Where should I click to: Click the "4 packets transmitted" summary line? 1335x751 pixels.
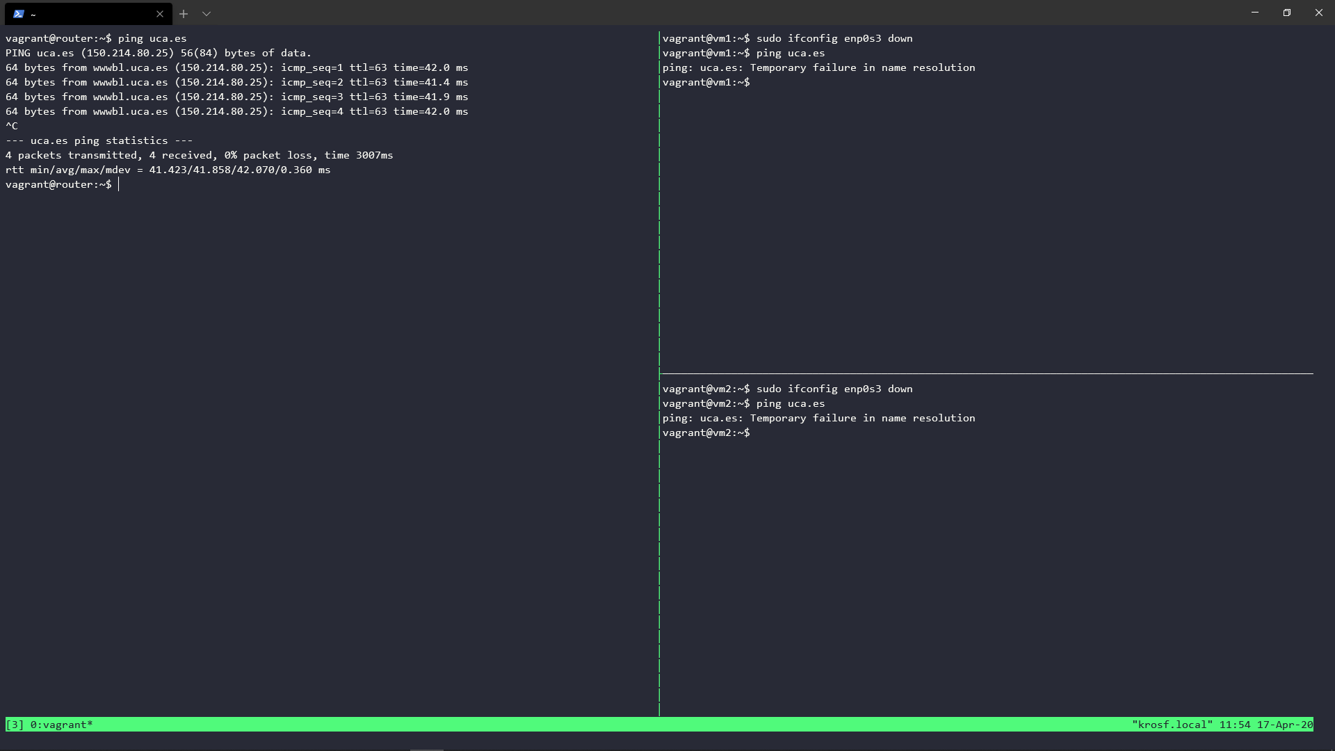(200, 155)
